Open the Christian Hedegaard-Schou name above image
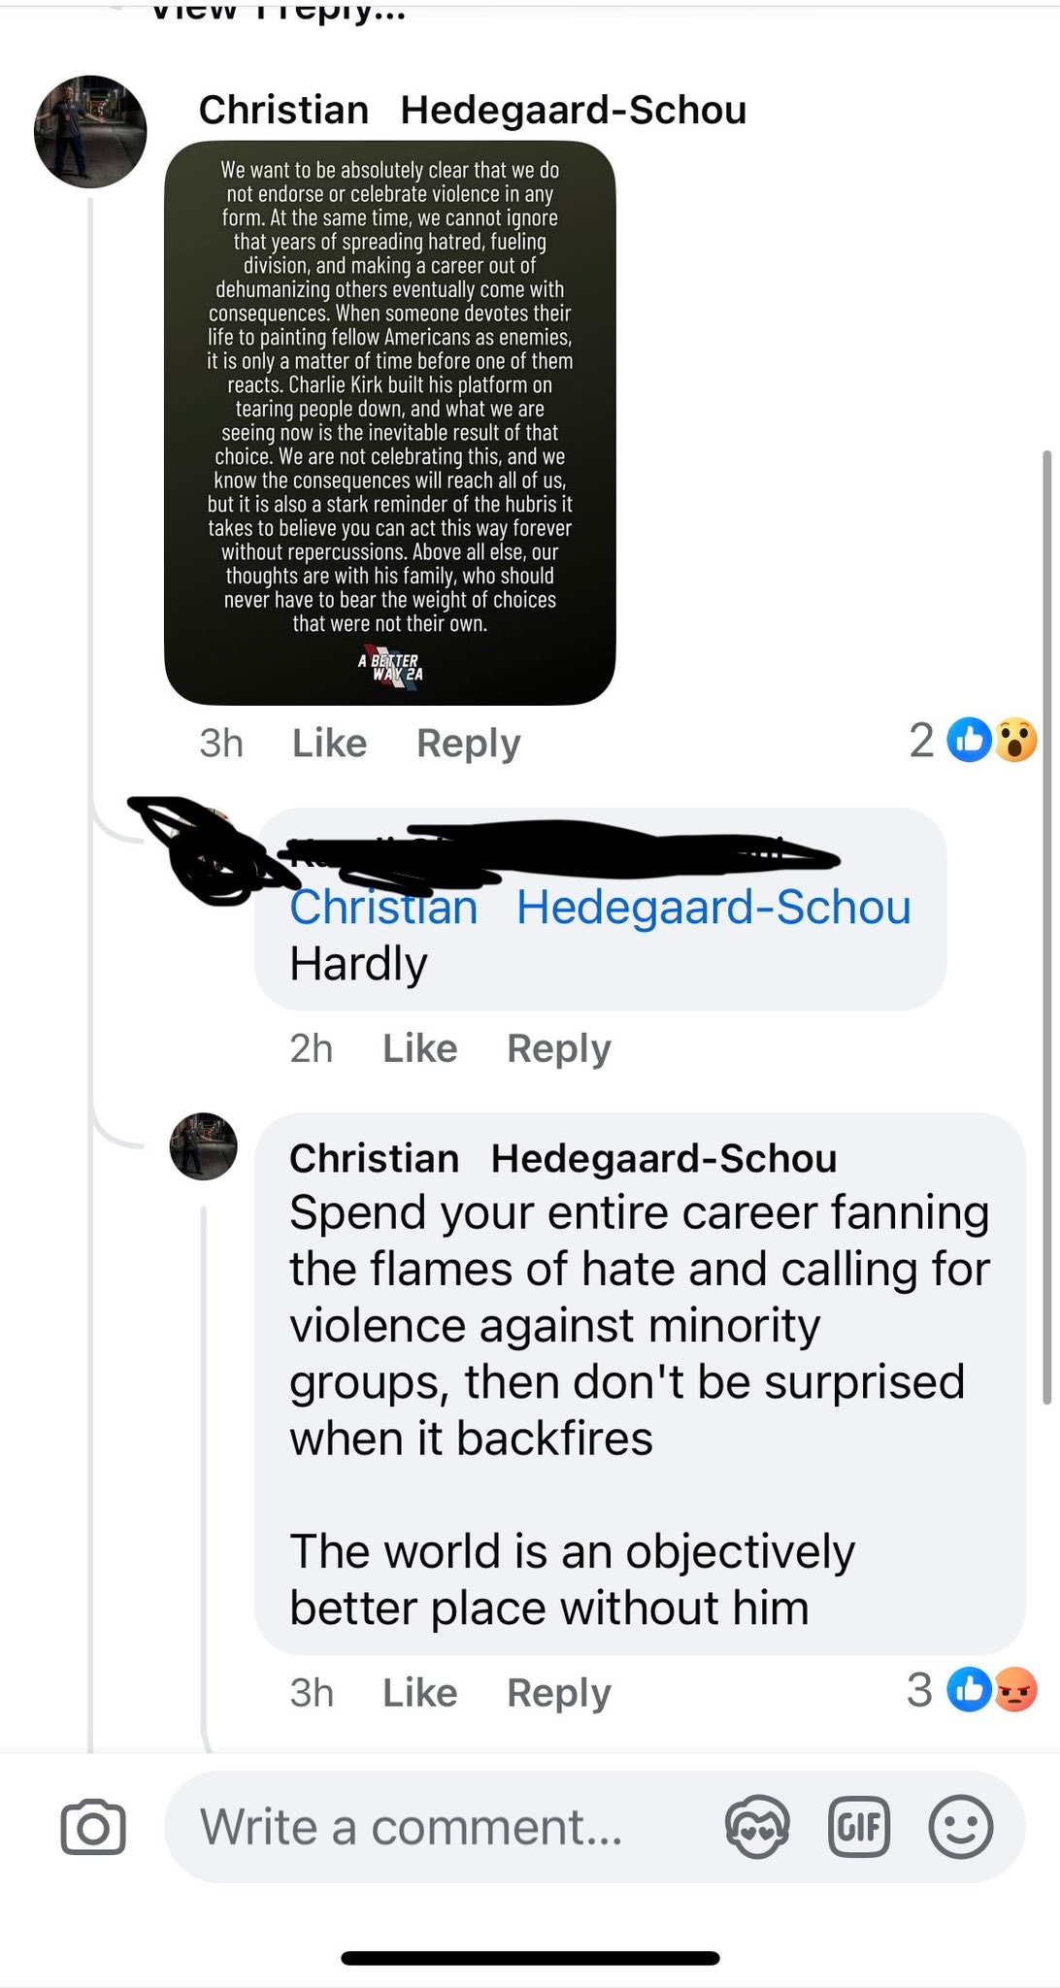The height and width of the screenshot is (1988, 1060). tap(473, 110)
